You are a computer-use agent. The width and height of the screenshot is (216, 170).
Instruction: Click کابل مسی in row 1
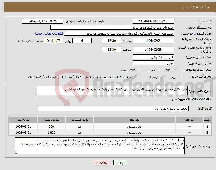point(134,126)
